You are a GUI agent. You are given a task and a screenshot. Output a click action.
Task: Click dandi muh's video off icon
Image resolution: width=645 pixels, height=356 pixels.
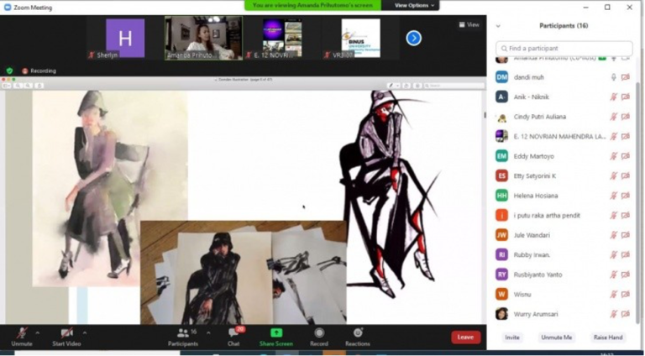point(625,77)
